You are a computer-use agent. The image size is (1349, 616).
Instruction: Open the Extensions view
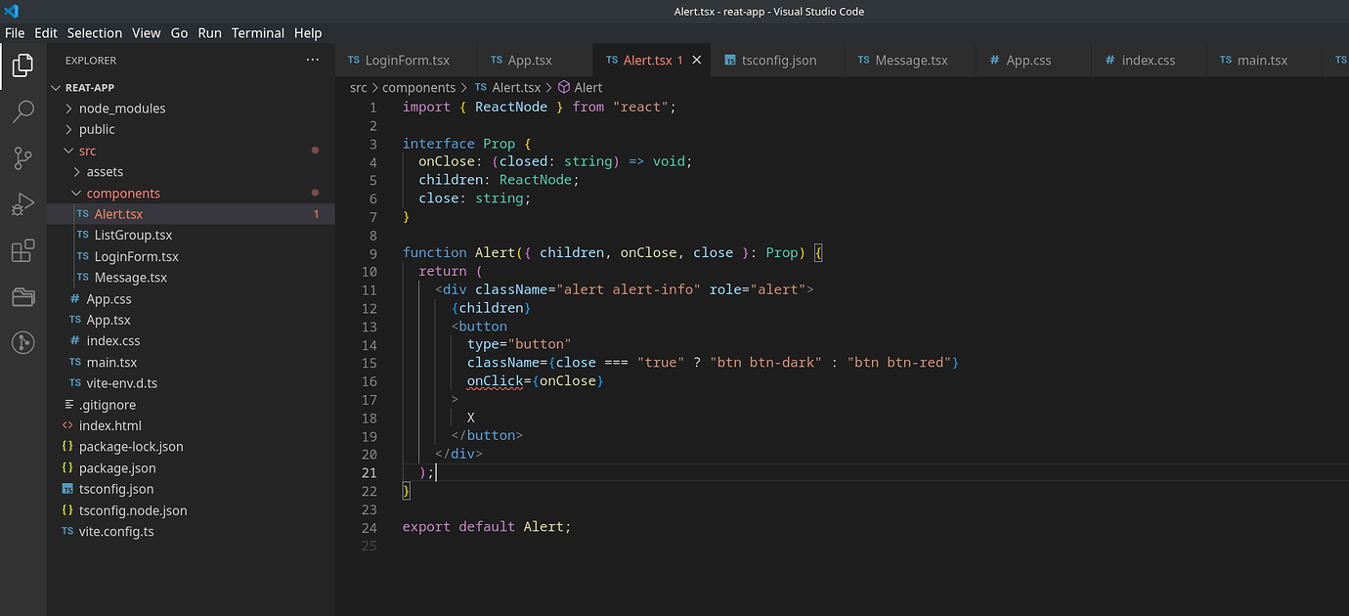click(22, 250)
